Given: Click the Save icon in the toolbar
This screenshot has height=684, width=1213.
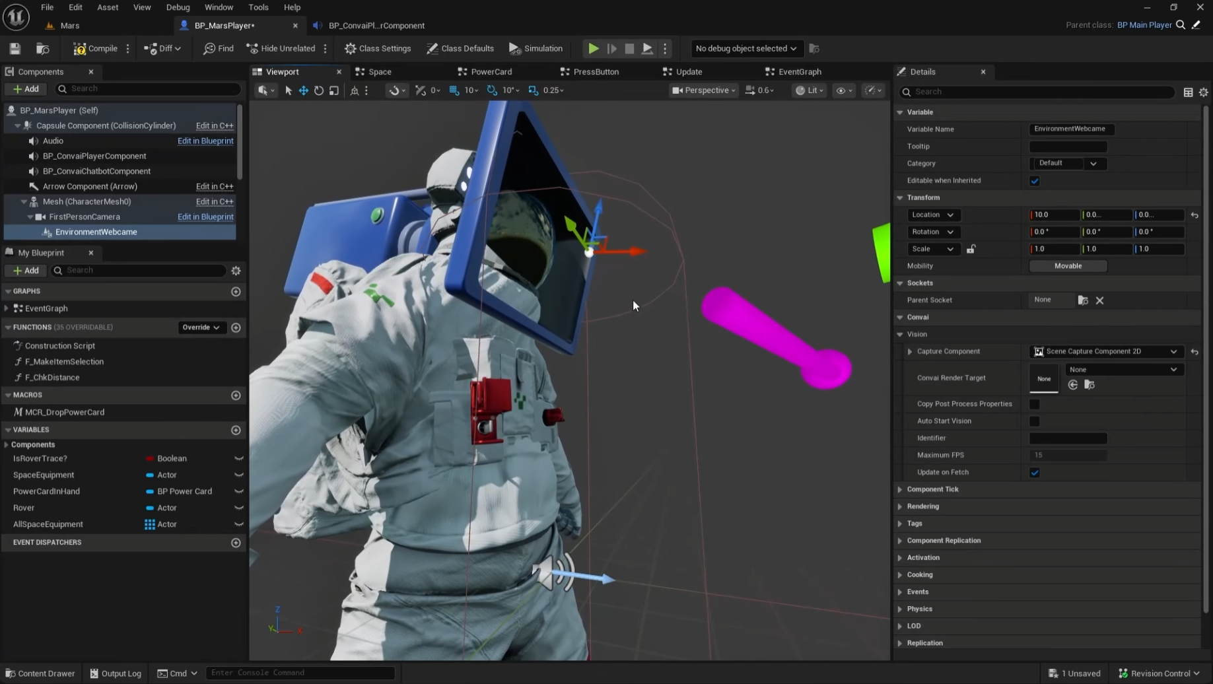Looking at the screenshot, I should tap(15, 48).
